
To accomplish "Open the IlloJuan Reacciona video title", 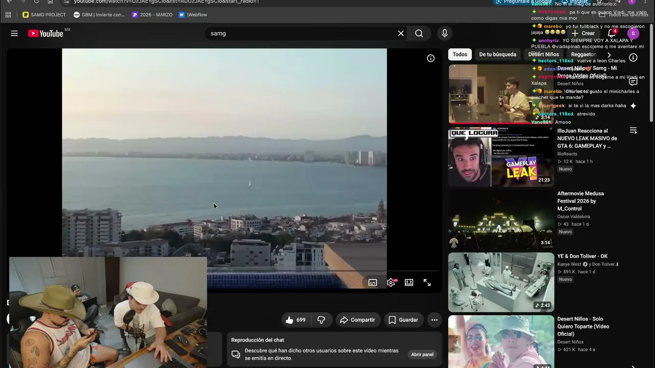I will pos(587,139).
